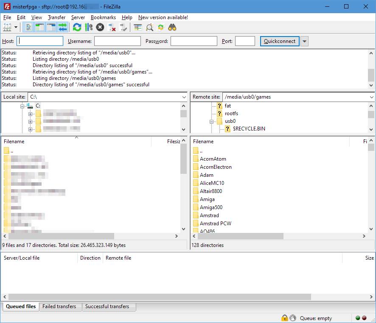The image size is (376, 323).
Task: Toggle synchronized browsing
Action: pyautogui.click(x=161, y=27)
